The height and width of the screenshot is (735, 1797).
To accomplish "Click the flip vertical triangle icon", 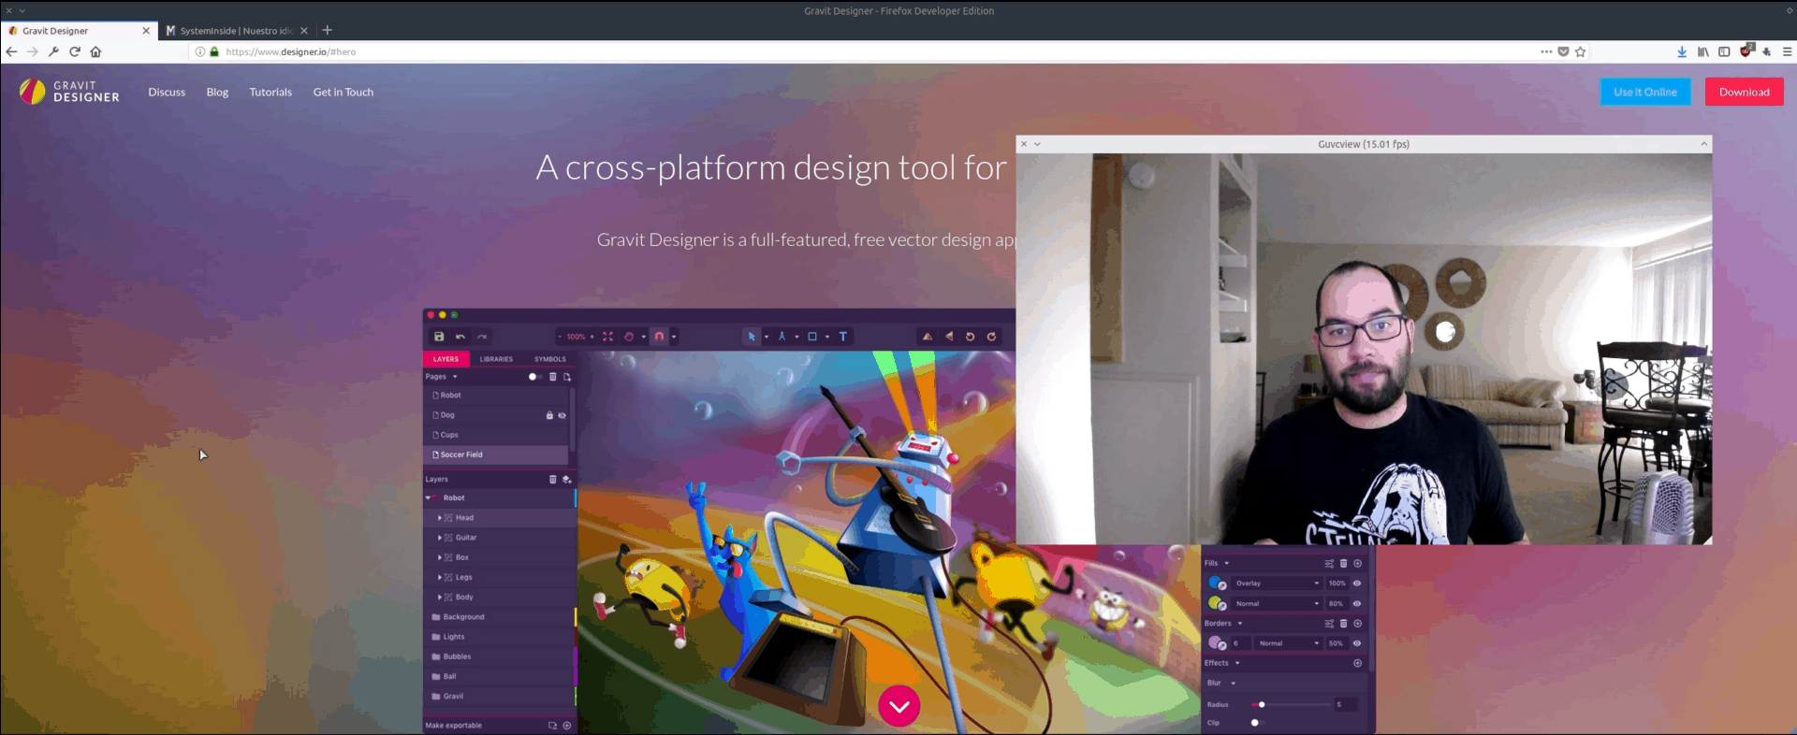I will tap(928, 337).
